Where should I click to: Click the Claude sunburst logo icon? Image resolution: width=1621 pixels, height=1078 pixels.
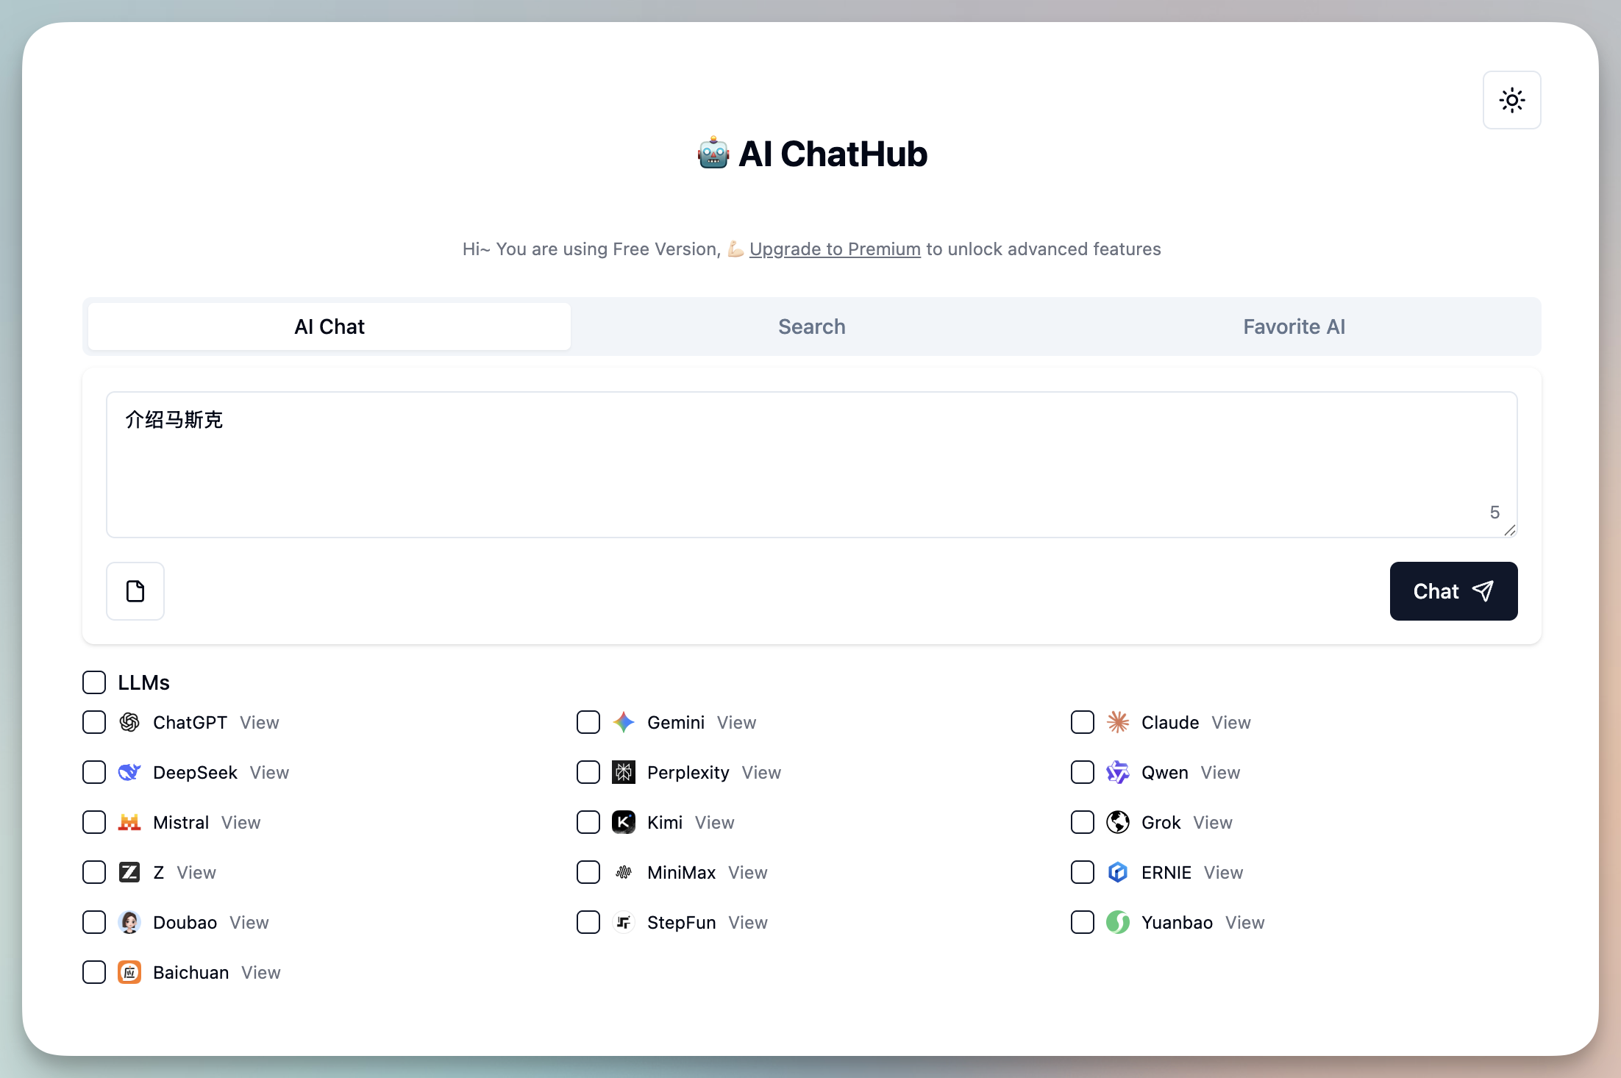coord(1118,722)
